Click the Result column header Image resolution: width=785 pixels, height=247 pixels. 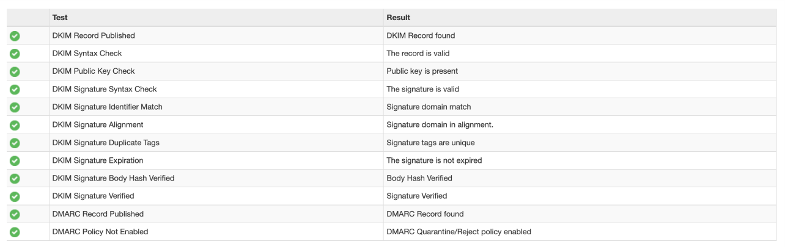[x=399, y=18]
